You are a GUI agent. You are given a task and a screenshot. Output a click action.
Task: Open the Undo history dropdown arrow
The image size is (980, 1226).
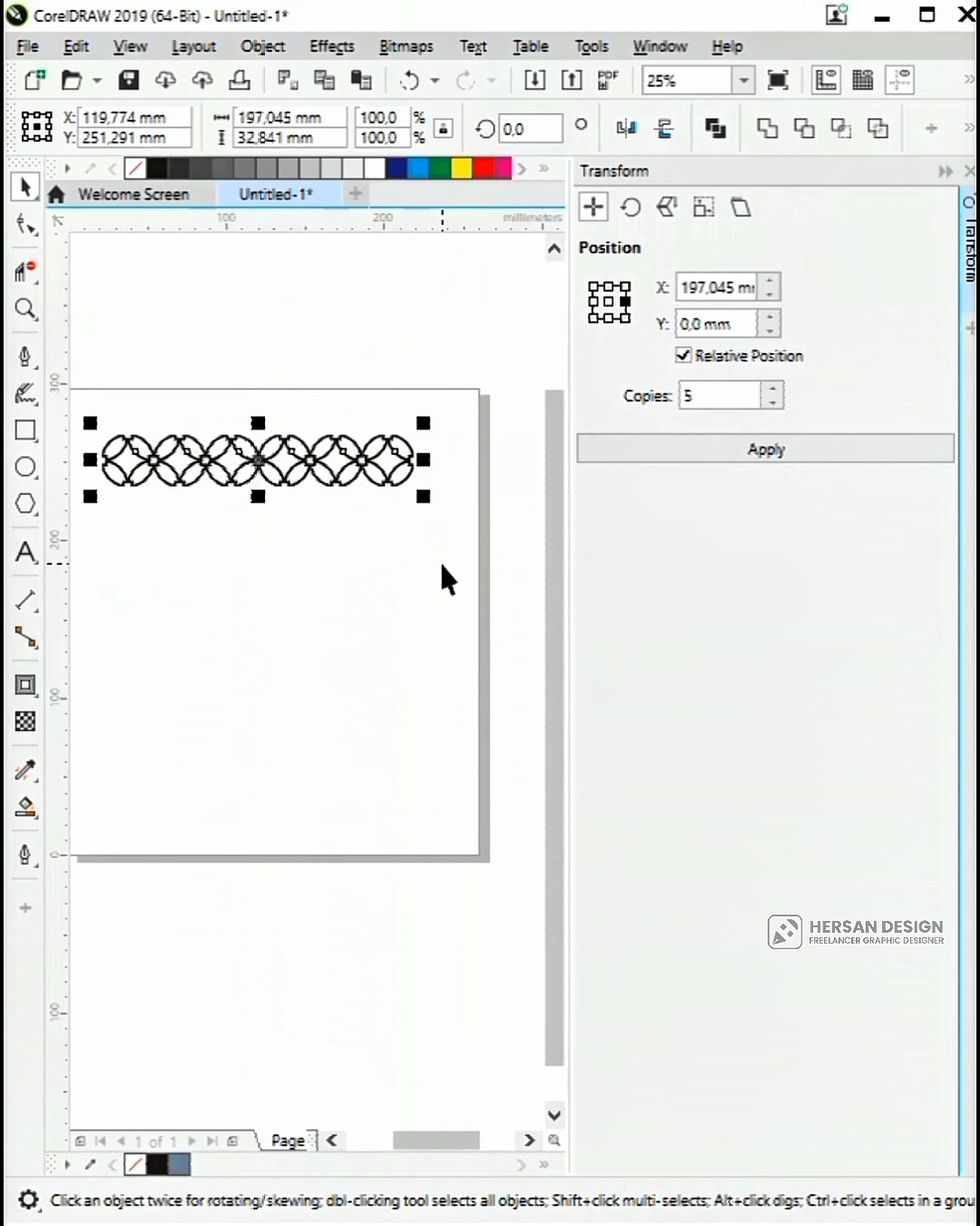[435, 81]
